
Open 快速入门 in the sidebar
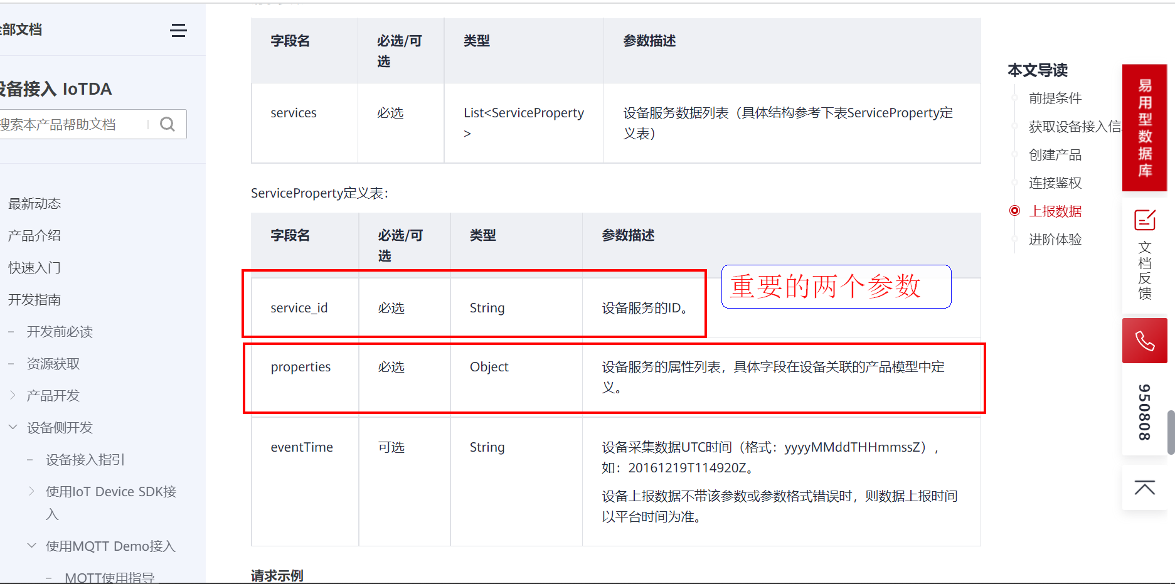pyautogui.click(x=35, y=267)
